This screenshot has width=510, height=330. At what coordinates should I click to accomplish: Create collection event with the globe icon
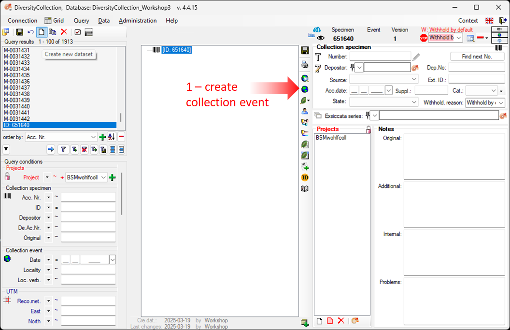[x=305, y=89]
